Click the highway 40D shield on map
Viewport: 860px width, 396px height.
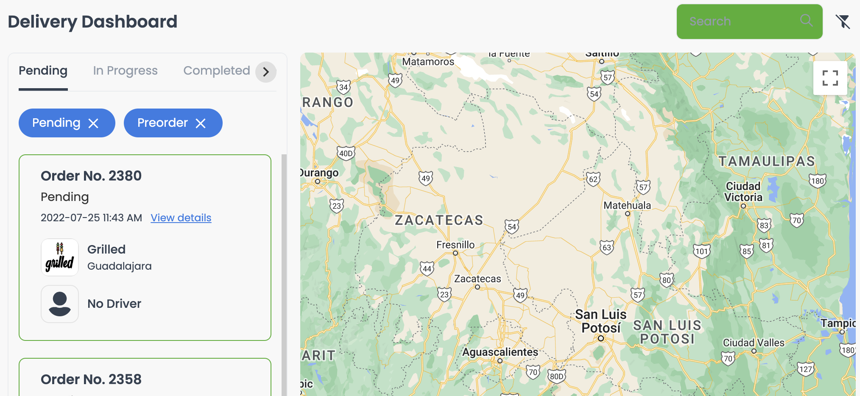click(x=346, y=153)
